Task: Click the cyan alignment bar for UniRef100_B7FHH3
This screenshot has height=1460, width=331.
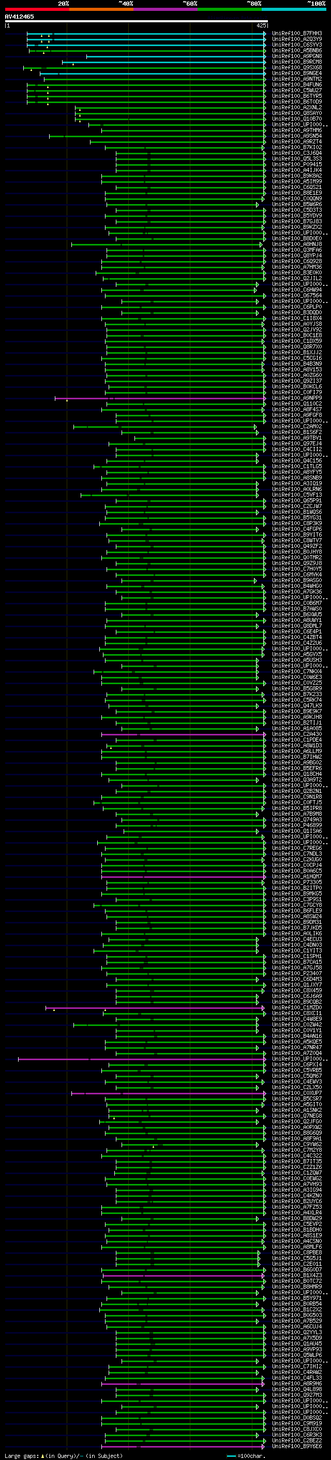Action: pyautogui.click(x=146, y=34)
